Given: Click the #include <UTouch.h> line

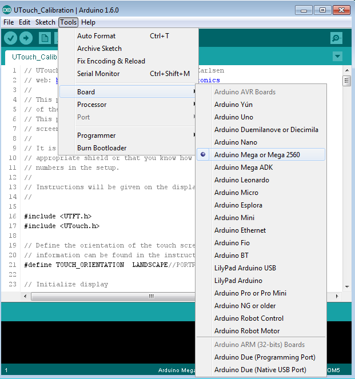Looking at the screenshot, I should [62, 226].
